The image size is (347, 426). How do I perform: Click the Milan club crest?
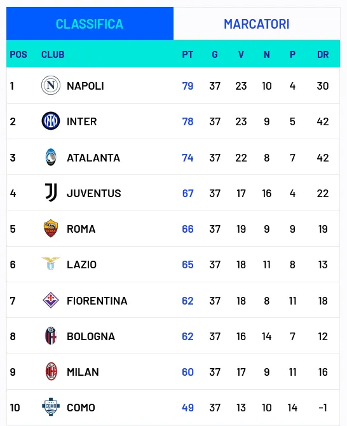pos(51,371)
